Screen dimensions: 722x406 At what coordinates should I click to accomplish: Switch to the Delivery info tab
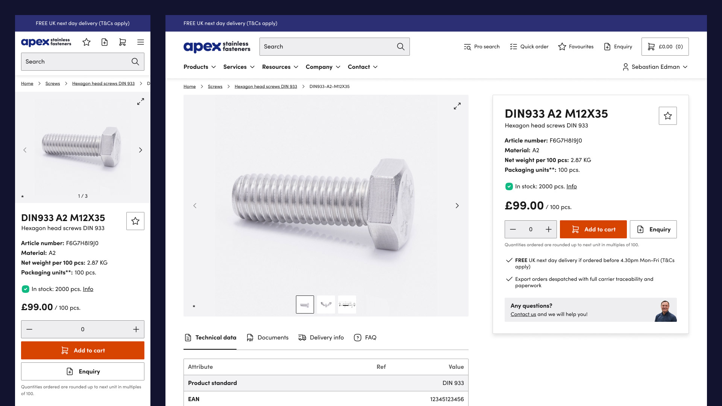pyautogui.click(x=321, y=338)
